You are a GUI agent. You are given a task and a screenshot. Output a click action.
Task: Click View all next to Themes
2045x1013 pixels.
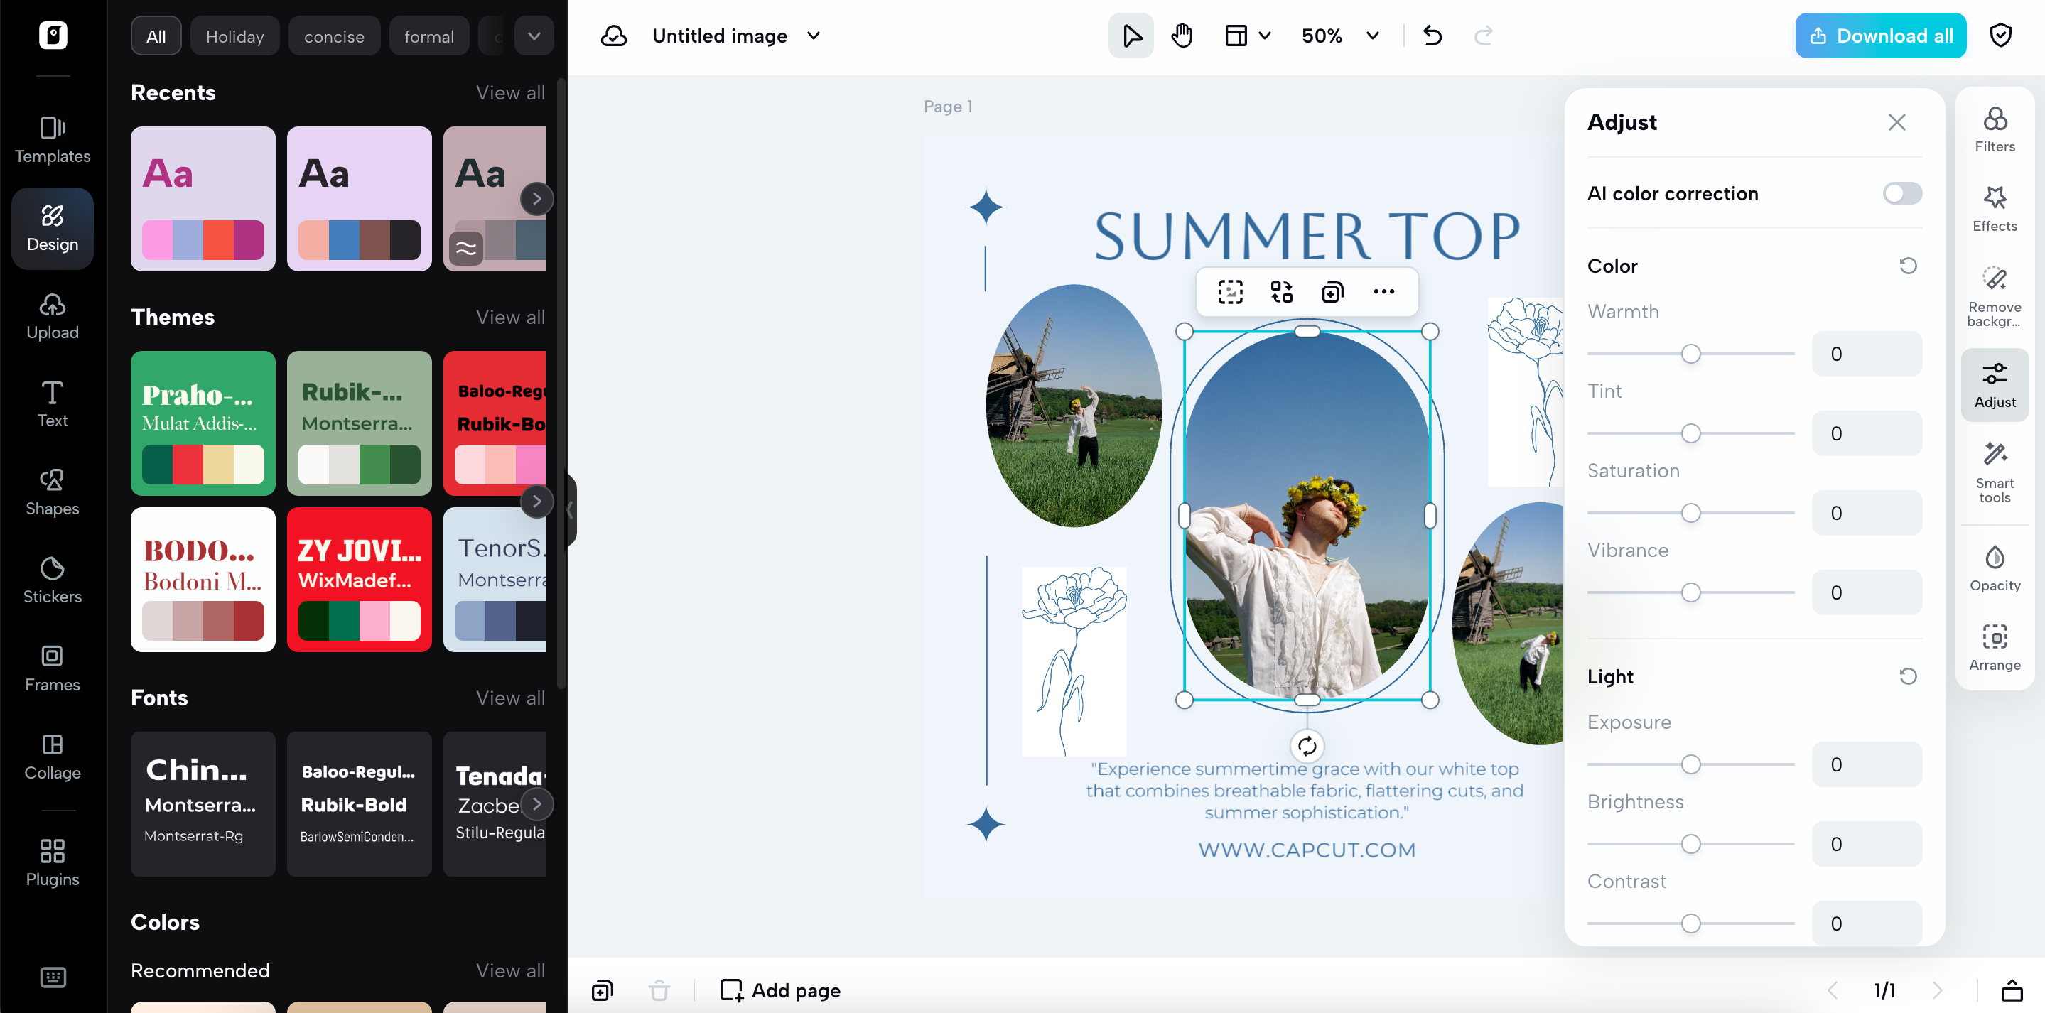[x=509, y=317]
